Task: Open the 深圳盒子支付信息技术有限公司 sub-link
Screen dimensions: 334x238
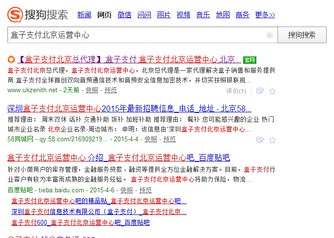Action: tap(99, 212)
